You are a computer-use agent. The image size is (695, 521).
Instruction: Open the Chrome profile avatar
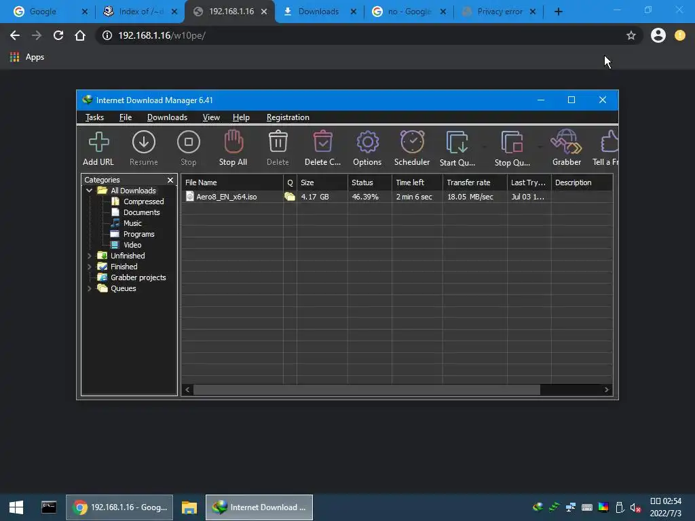(x=658, y=35)
